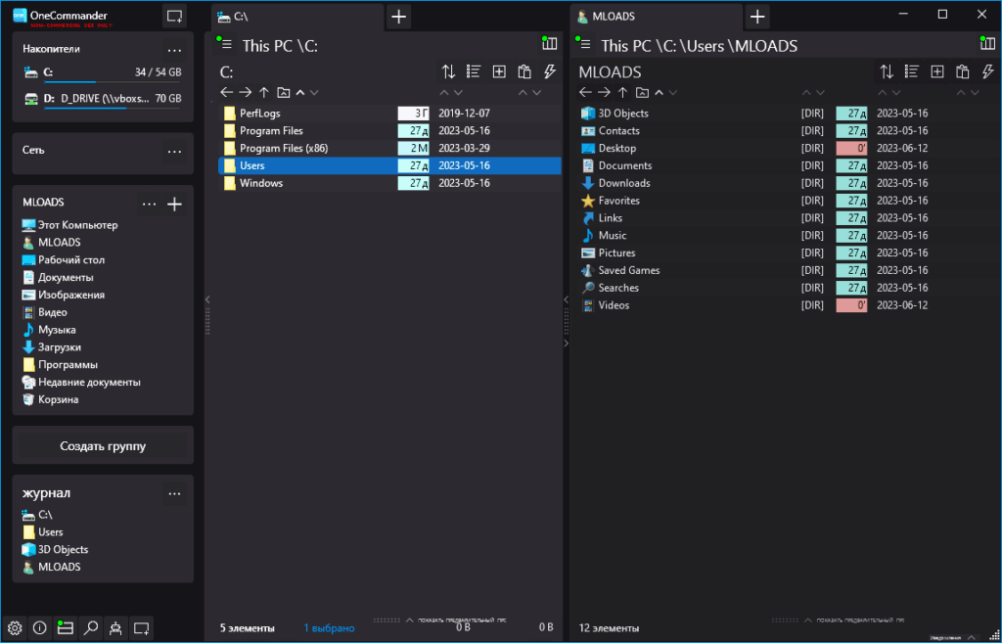Toggle the column layout icon in the C: pane
1002x643 pixels.
coord(549,43)
